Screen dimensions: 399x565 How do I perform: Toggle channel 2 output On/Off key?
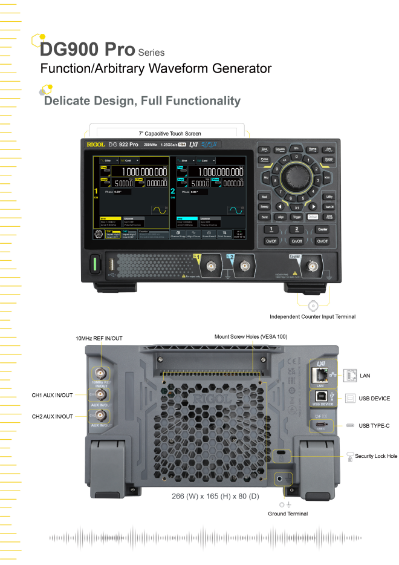[296, 241]
